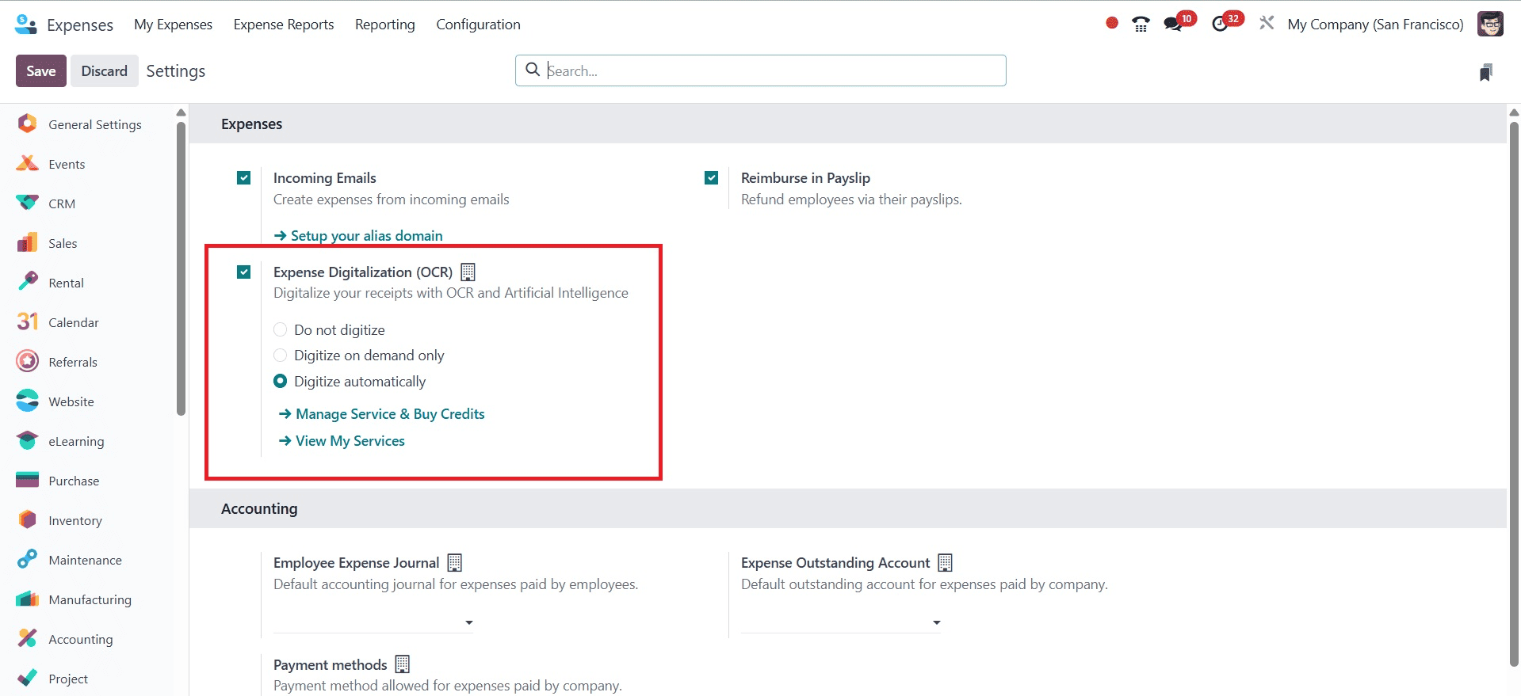Select Digitize on demand only
The image size is (1521, 696).
280,355
